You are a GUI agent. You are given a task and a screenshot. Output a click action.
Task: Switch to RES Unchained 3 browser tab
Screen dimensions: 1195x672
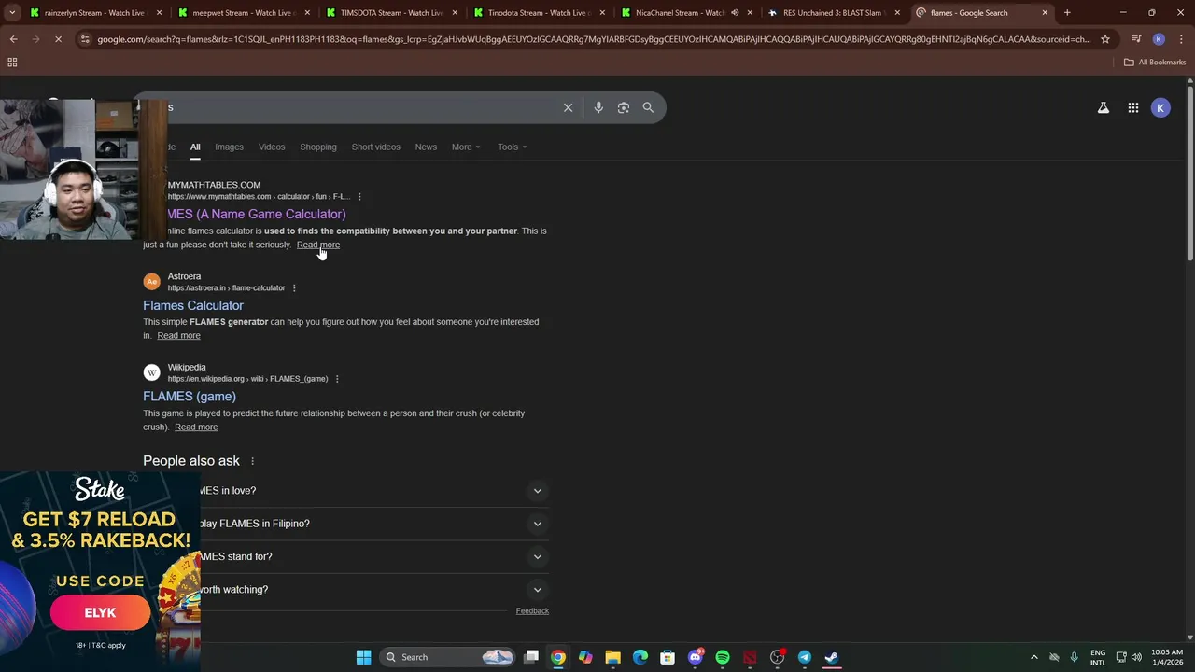pyautogui.click(x=833, y=13)
